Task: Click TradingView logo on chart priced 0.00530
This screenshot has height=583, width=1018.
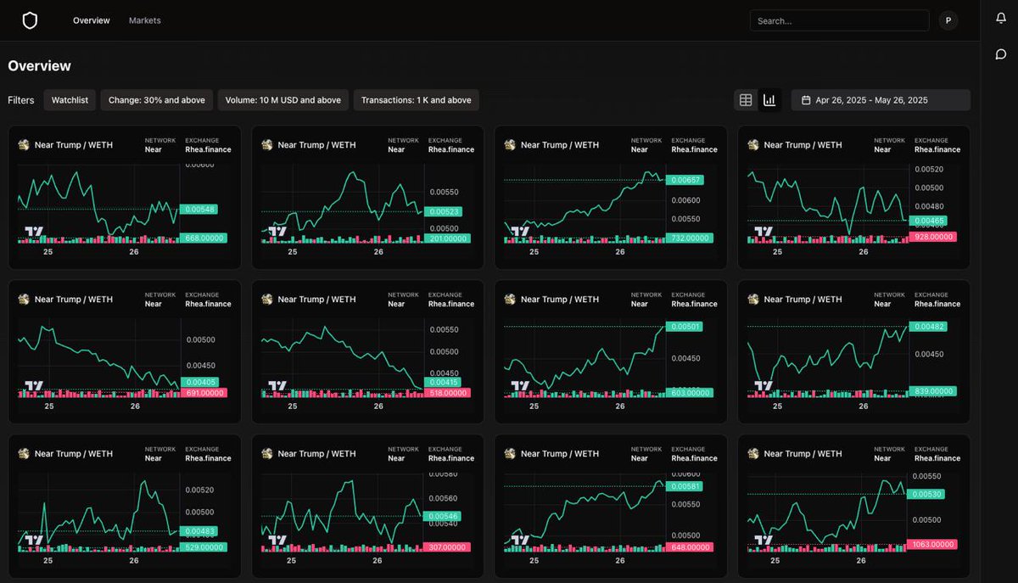Action: click(763, 541)
